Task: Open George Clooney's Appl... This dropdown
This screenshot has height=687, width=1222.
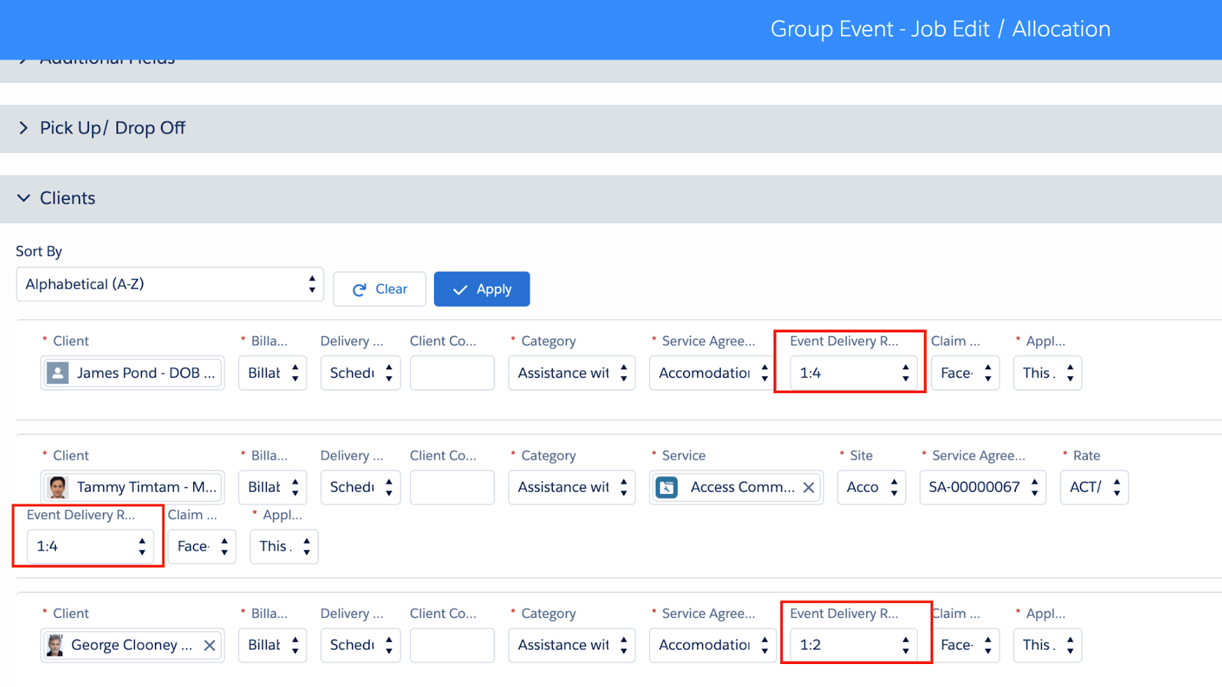Action: click(x=1047, y=645)
